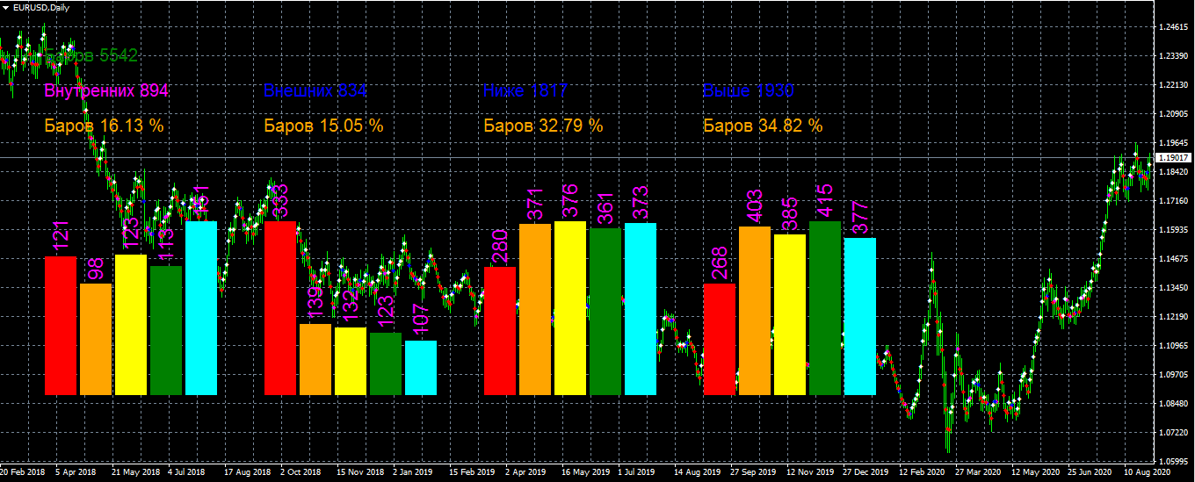Viewport: 1195px width, 482px height.
Task: Click price level 1.14675 on the scale
Action: (1174, 259)
